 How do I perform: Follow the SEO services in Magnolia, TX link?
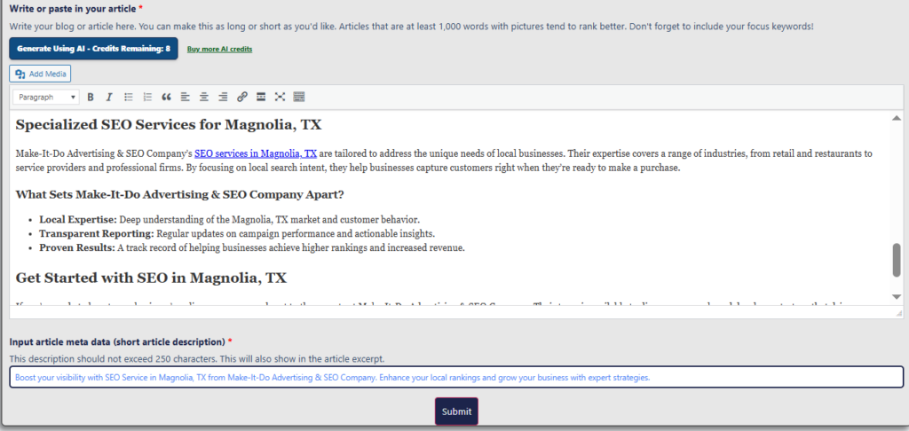pyautogui.click(x=256, y=153)
